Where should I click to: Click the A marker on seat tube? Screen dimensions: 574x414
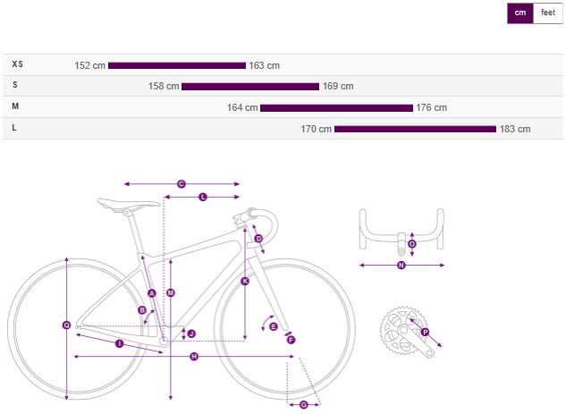[152, 293]
